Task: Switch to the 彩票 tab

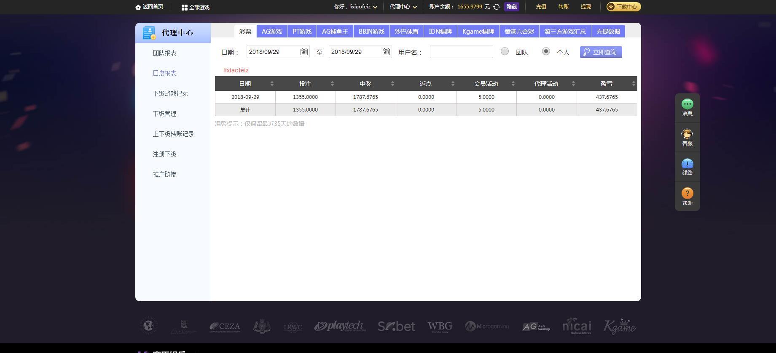Action: click(x=245, y=31)
